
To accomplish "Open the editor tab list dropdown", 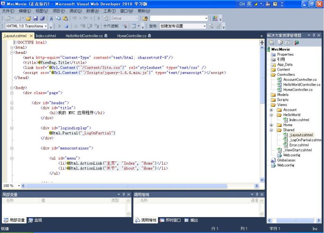I will [x=261, y=36].
